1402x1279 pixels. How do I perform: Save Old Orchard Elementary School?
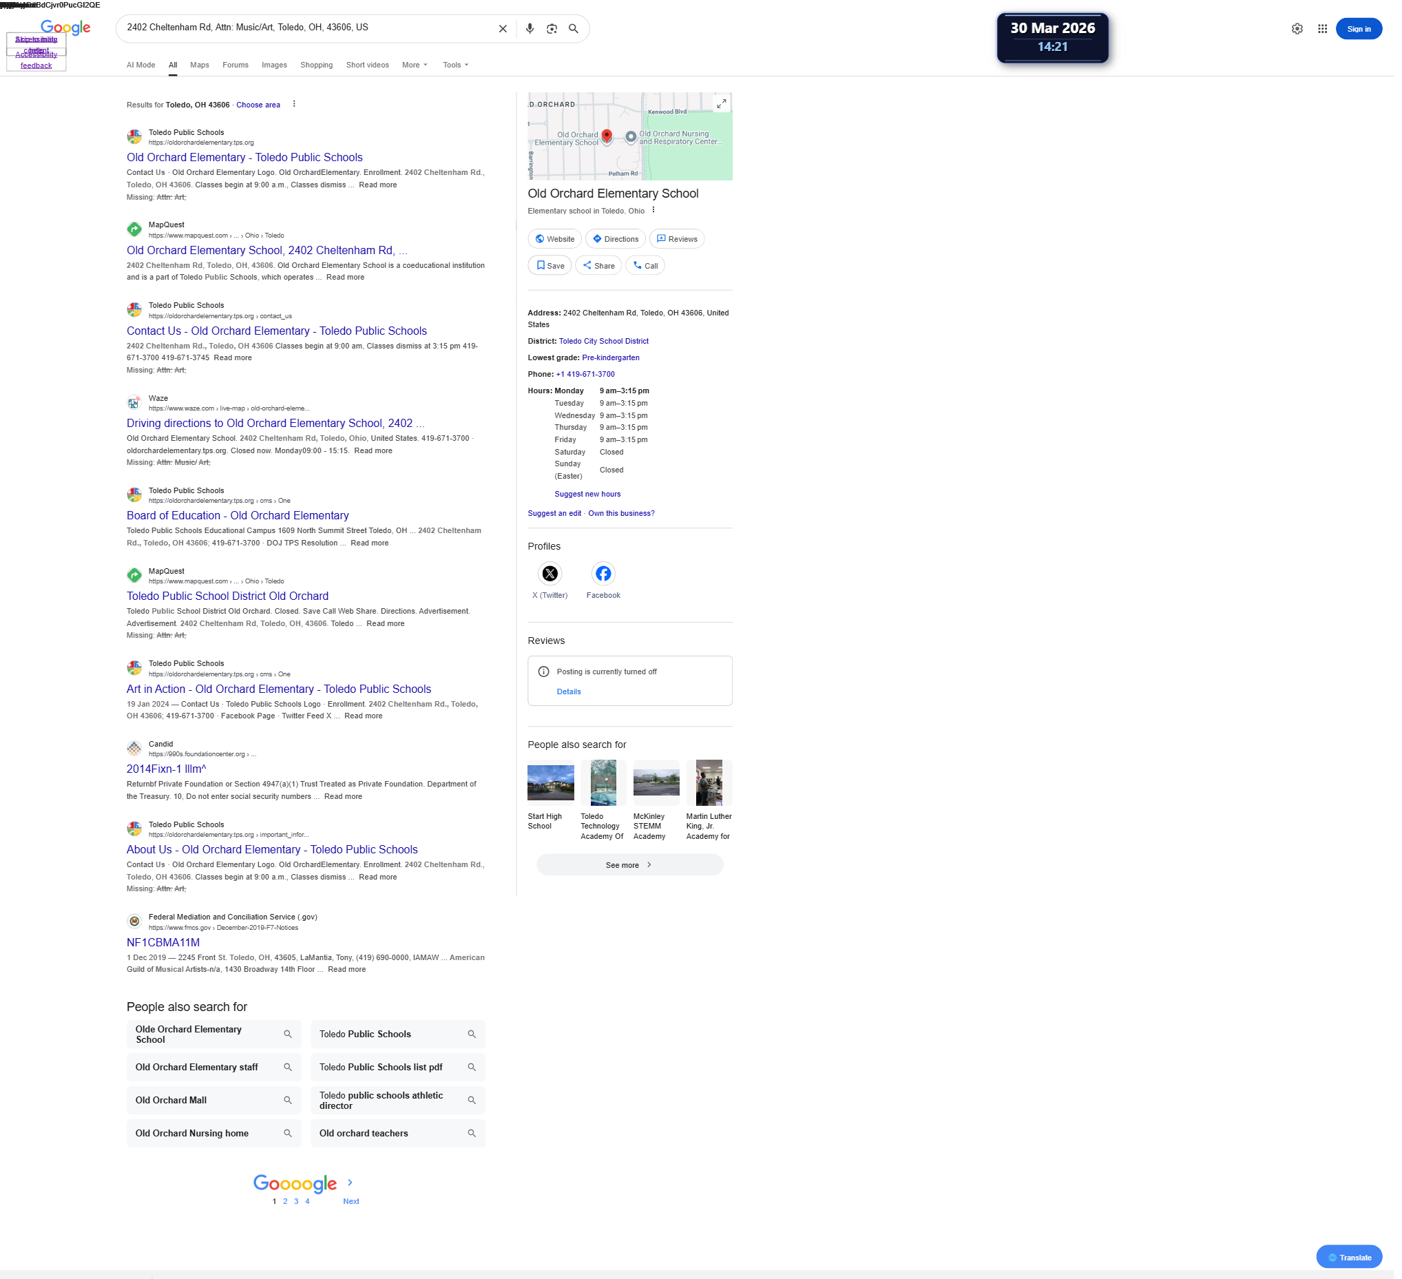pos(550,266)
